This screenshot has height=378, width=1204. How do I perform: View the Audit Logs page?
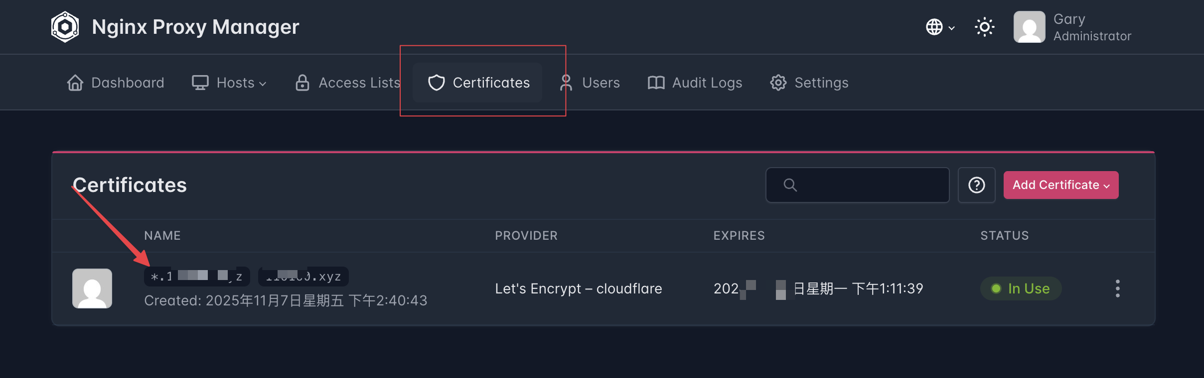695,83
